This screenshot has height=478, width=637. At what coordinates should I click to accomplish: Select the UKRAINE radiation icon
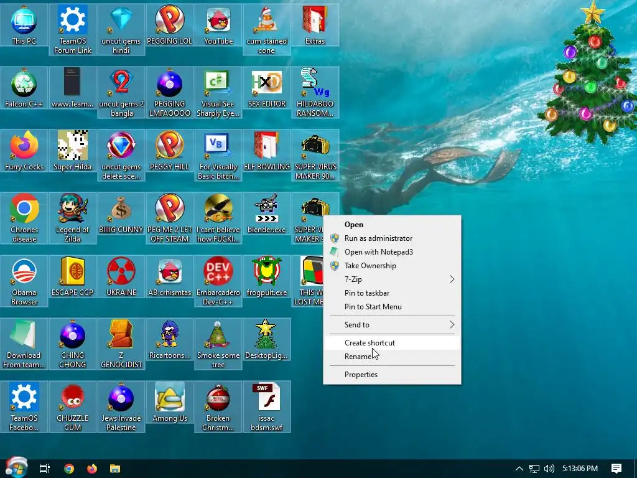[121, 276]
